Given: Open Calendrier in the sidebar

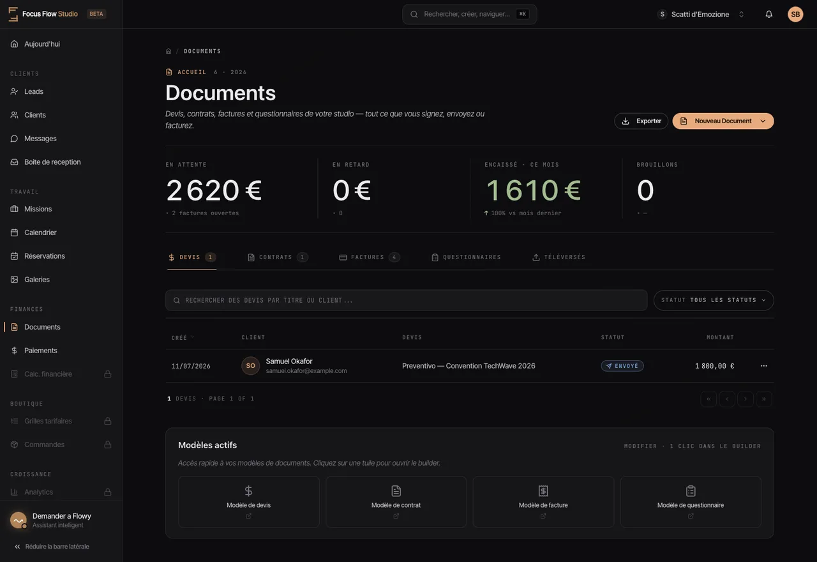Looking at the screenshot, I should (61, 232).
